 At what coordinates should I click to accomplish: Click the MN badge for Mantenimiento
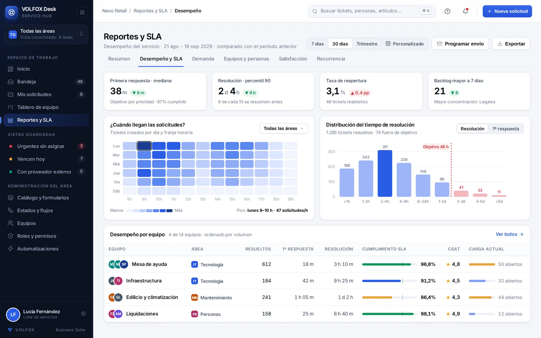click(194, 298)
